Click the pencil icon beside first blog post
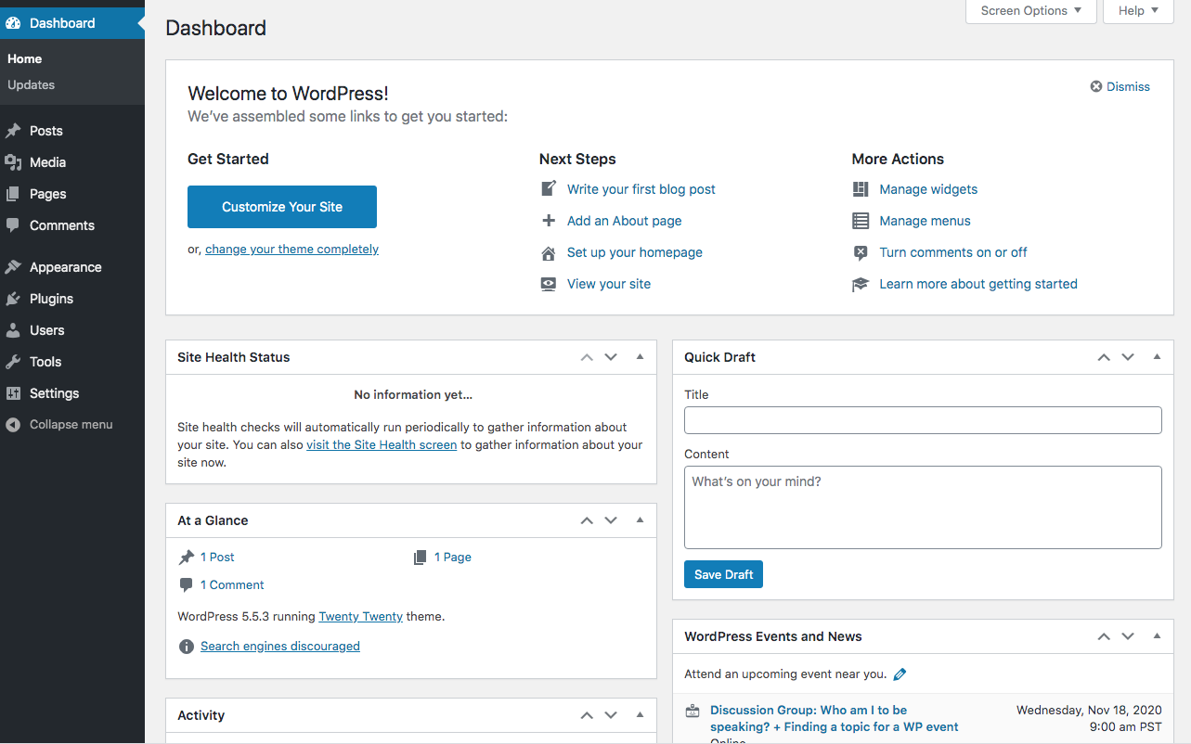 tap(549, 188)
